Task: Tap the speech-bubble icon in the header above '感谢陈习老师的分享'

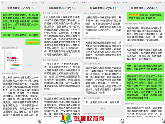Action: coord(156,8)
